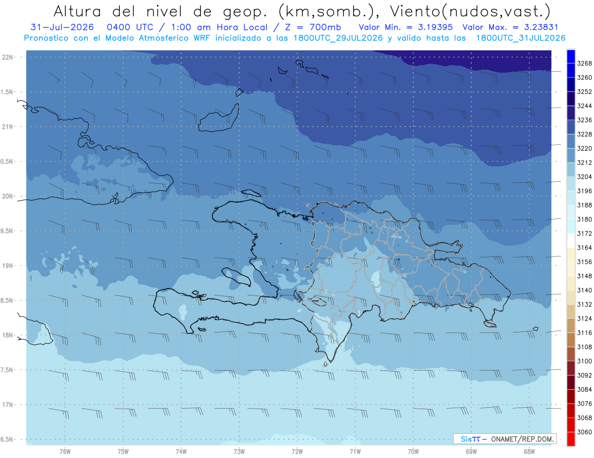Click the latitude axis label '18N'
Screen dimensions: 594x458
pos(7,335)
